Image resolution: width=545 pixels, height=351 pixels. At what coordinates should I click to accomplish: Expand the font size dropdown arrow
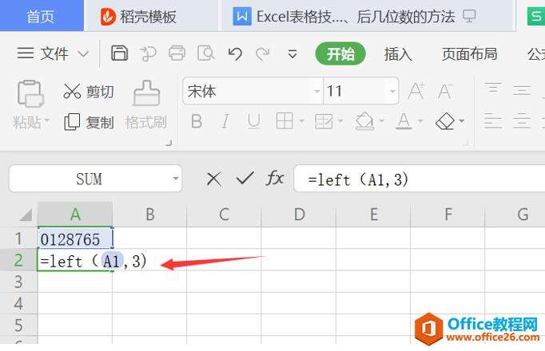[392, 92]
